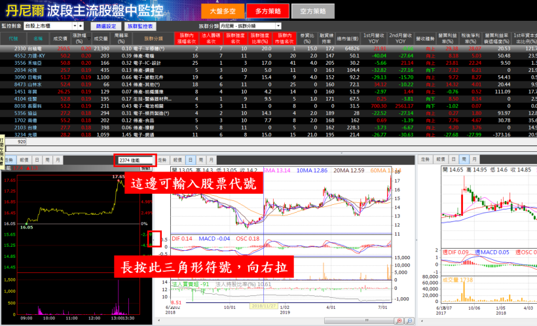The width and height of the screenshot is (537, 326).
Task: Sort by 法人籌碼名次 red column
Action: [x=211, y=39]
